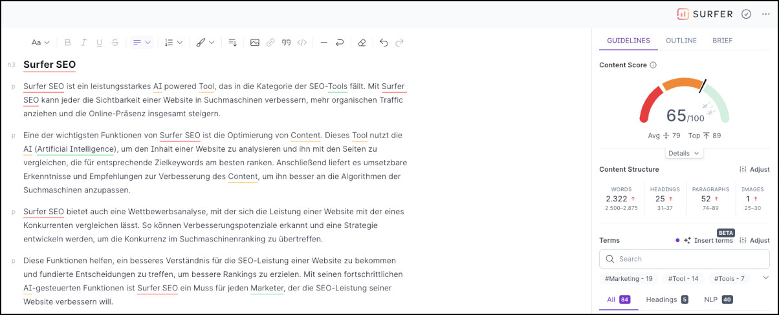This screenshot has height=315, width=779.
Task: Click the 'Top 89' score label
Action: click(x=705, y=136)
